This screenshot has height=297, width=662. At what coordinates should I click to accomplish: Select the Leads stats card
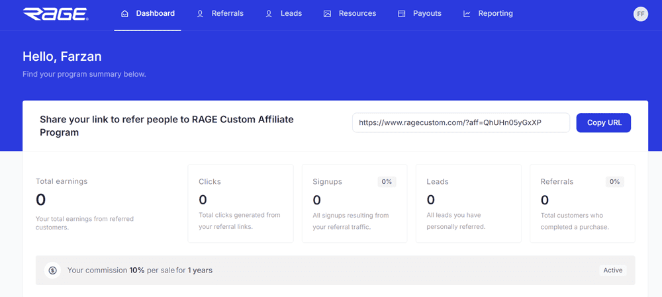coord(468,204)
